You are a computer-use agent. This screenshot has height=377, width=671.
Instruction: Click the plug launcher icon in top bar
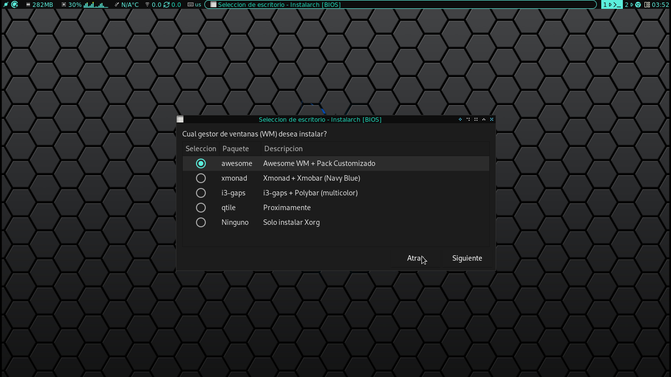click(5, 4)
